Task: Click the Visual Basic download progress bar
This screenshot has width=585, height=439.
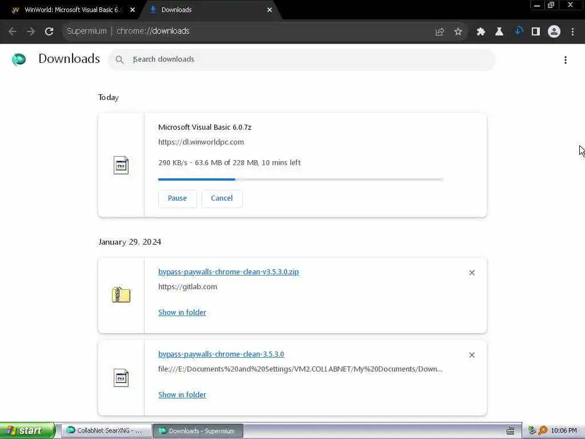Action: point(300,179)
